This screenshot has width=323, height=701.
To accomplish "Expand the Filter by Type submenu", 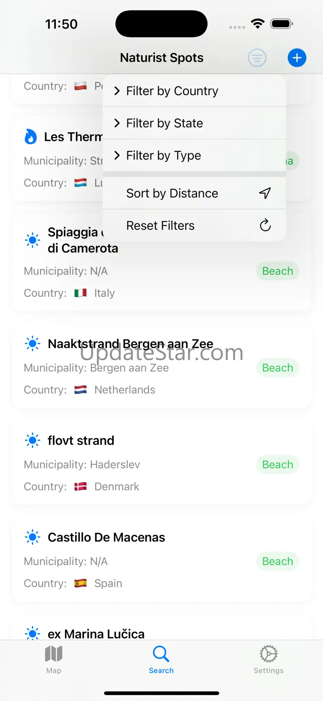I will click(164, 156).
